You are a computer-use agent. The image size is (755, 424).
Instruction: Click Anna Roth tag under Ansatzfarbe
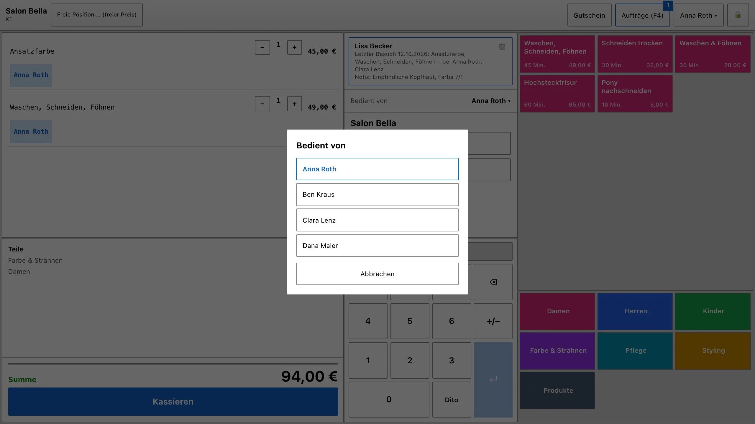(31, 75)
